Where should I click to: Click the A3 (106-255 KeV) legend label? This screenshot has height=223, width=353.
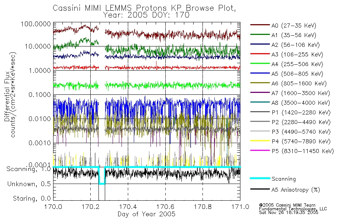tap(297, 55)
